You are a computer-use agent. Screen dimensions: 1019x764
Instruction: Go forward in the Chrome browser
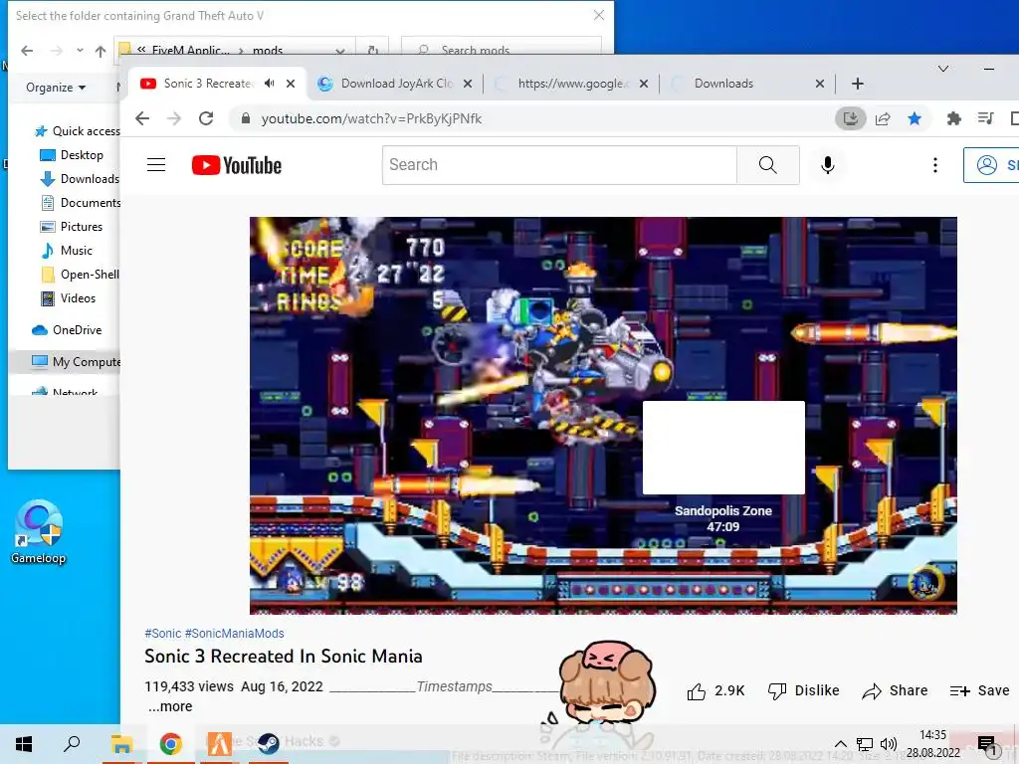click(x=173, y=118)
